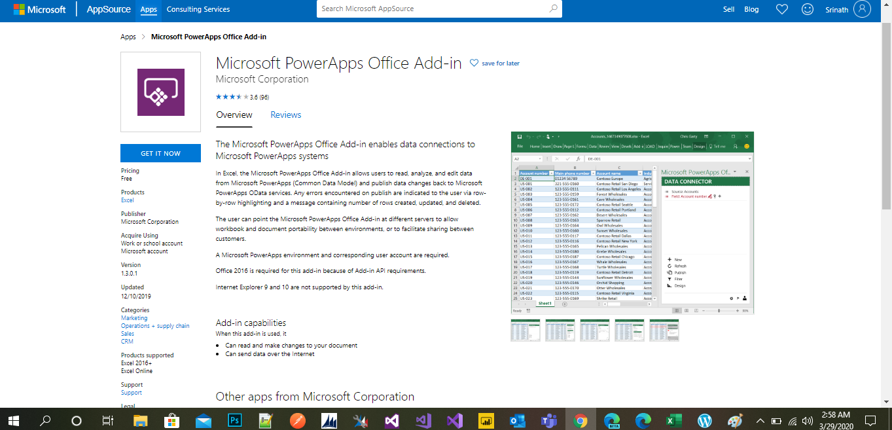
Task: Click the Support link in sidebar
Action: click(x=131, y=392)
